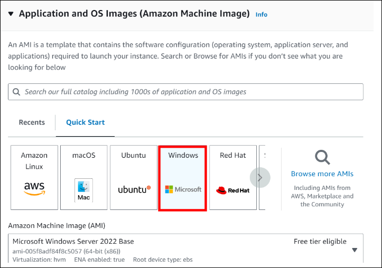This screenshot has height=268, width=382.
Task: Focus the AMI catalog search field
Action: point(190,92)
